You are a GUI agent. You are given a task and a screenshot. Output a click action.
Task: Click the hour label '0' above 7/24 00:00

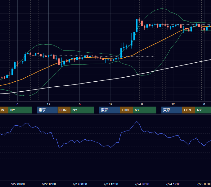coord(142,104)
